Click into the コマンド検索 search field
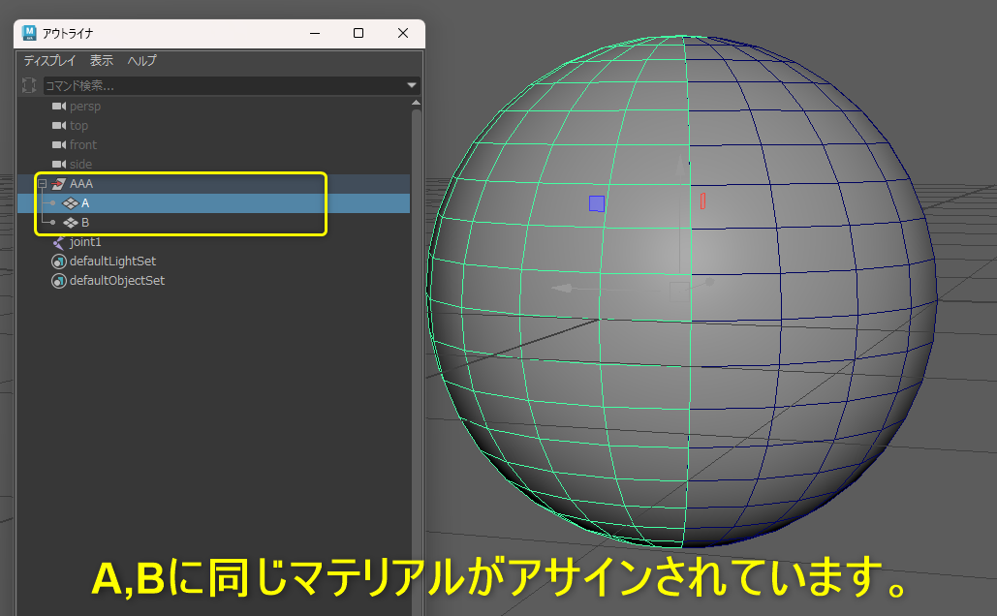 (223, 86)
